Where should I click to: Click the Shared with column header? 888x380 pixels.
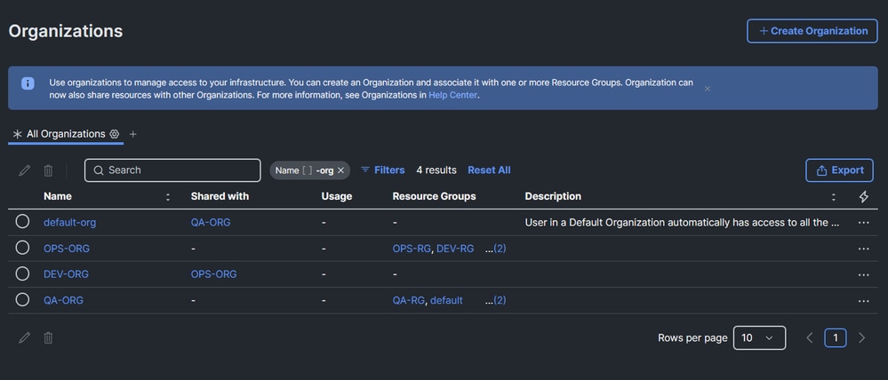220,196
